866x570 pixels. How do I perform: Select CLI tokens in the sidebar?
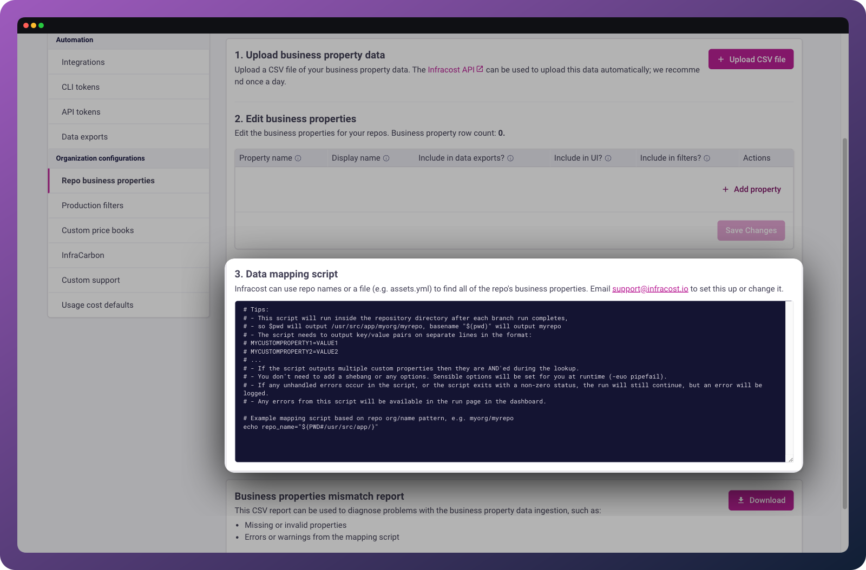click(x=80, y=87)
